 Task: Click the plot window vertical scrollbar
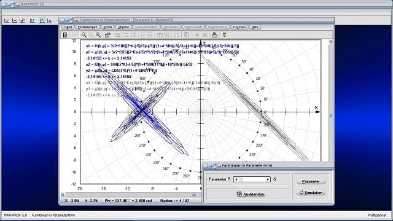click(330, 100)
